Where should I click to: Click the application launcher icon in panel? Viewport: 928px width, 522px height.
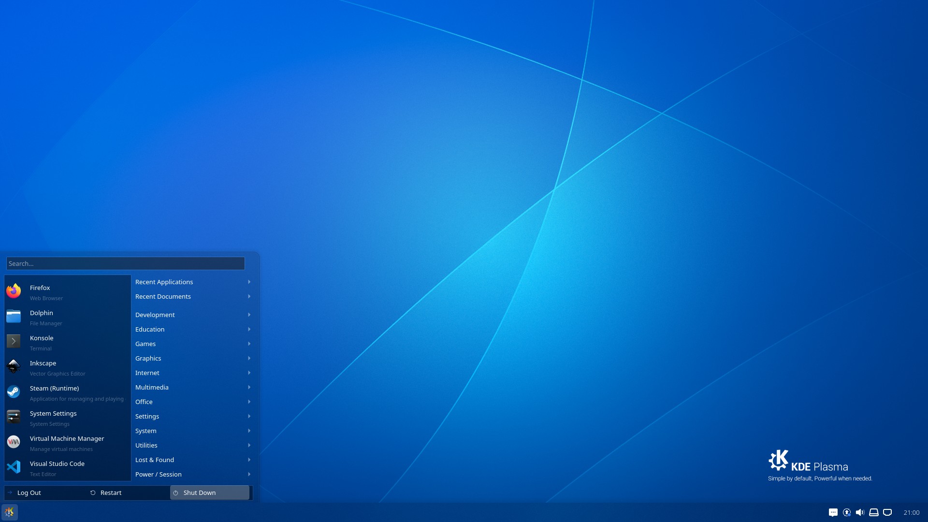point(10,512)
